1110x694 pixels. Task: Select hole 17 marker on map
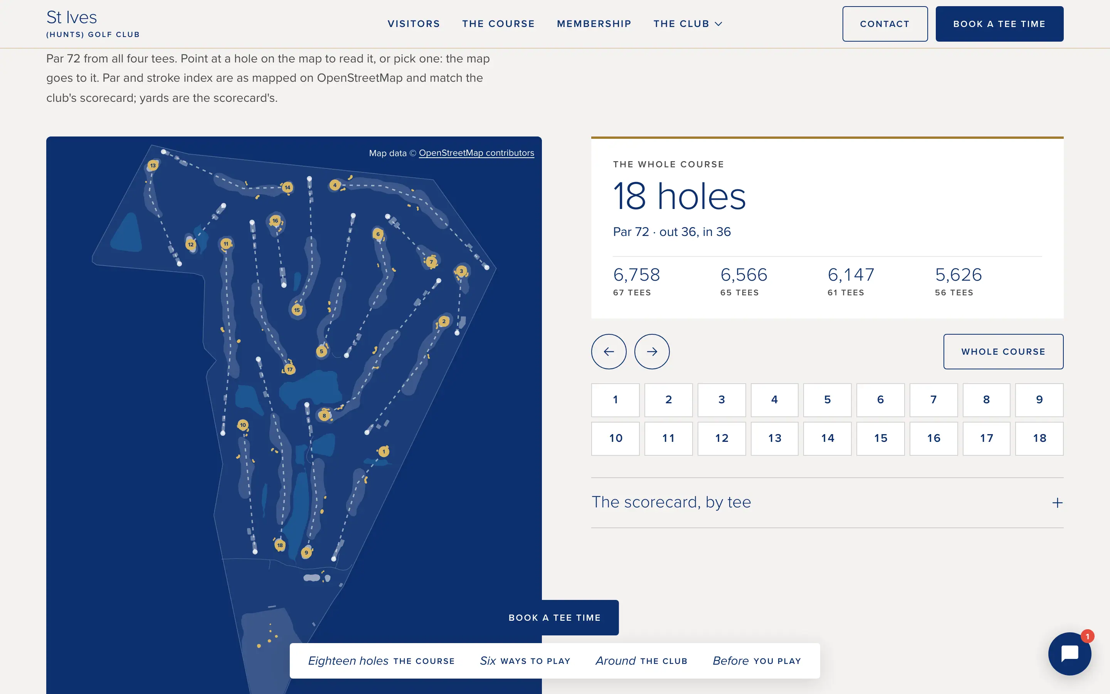click(290, 369)
